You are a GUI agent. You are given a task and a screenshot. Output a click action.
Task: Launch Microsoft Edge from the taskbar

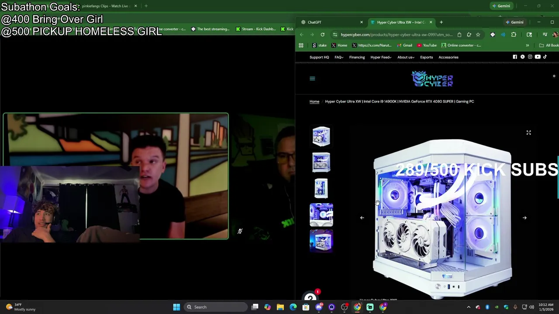(x=293, y=307)
